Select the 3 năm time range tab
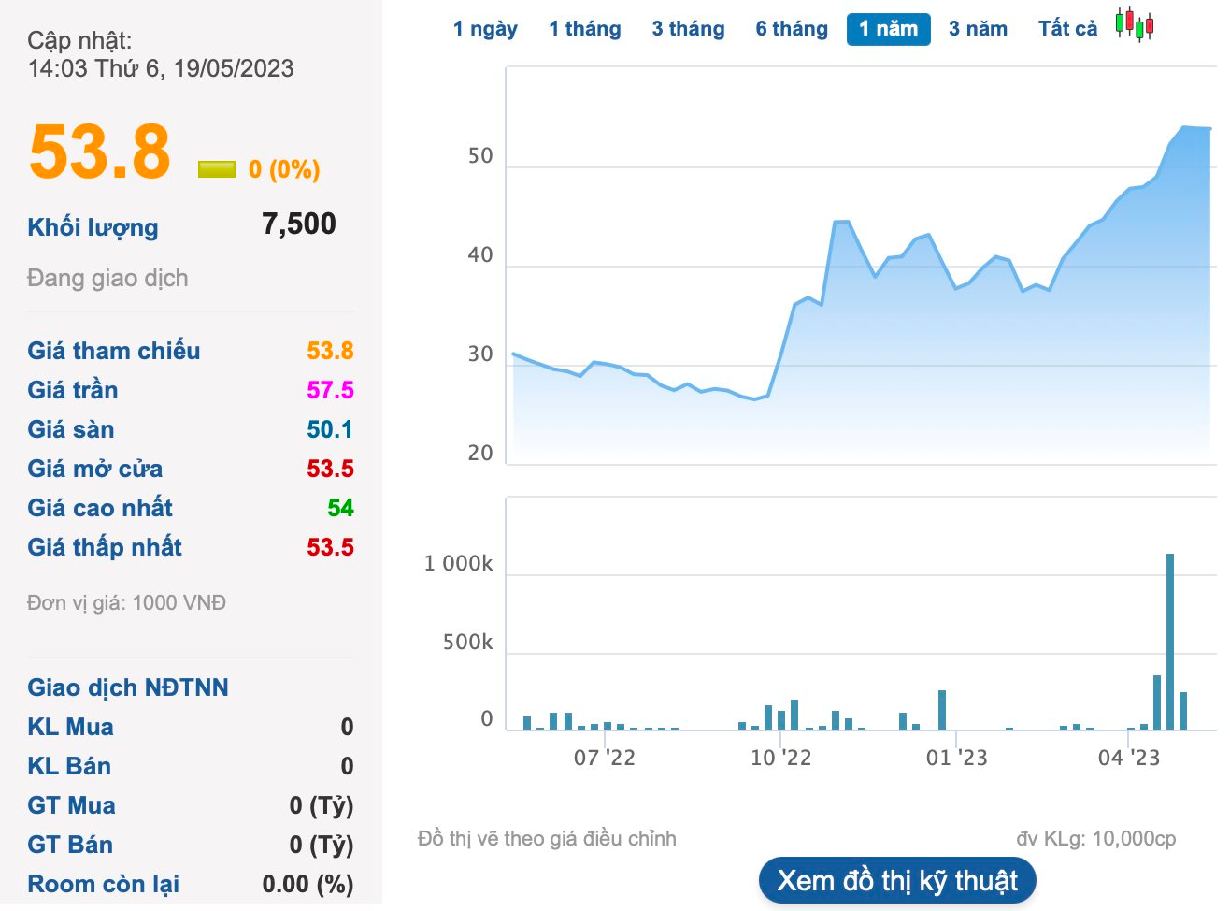Viewport: 1230px width, 911px height. (979, 29)
